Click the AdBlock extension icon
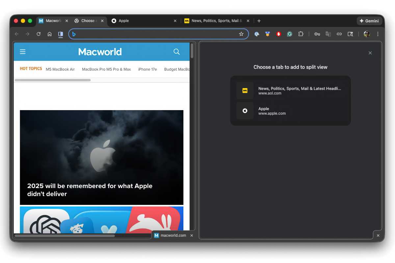395x263 pixels. click(278, 34)
